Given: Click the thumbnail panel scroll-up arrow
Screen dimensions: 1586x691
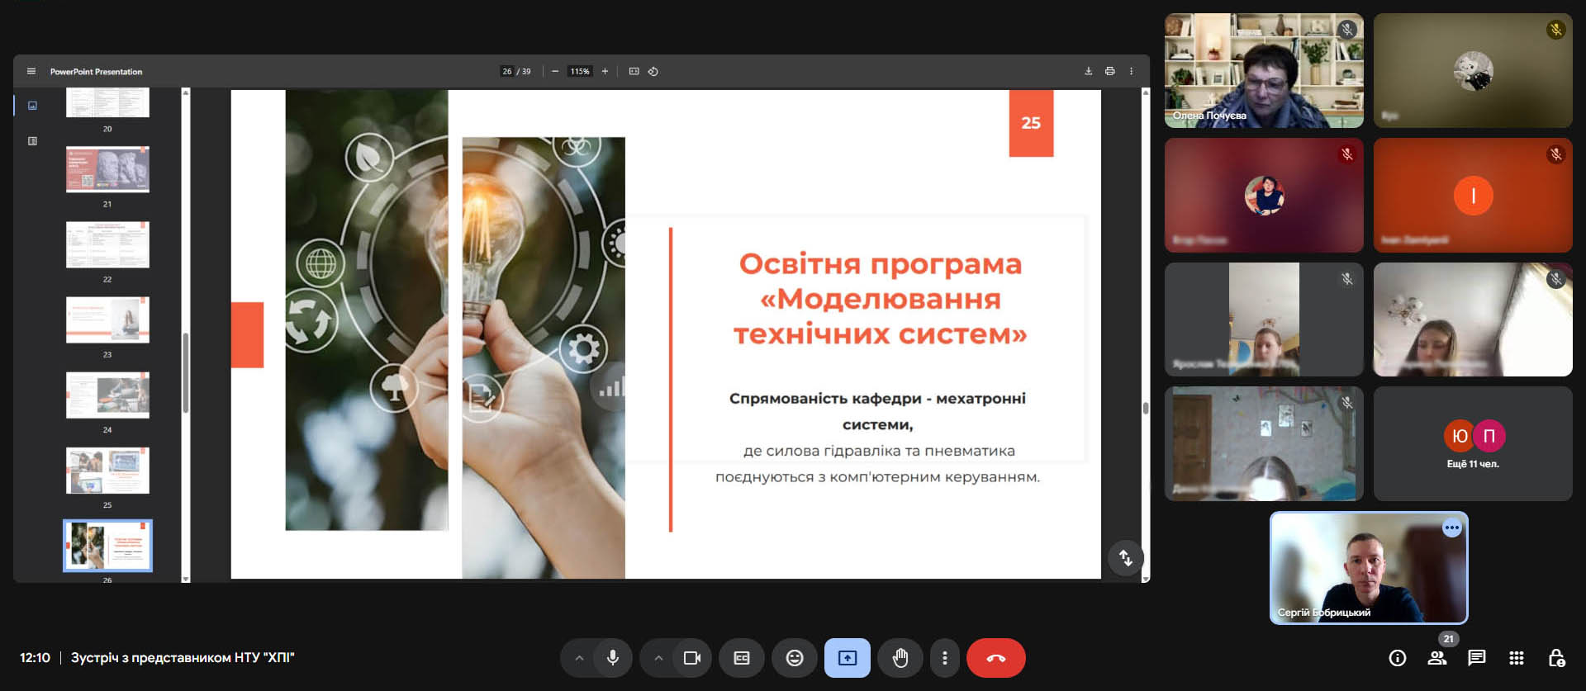Looking at the screenshot, I should (x=186, y=92).
